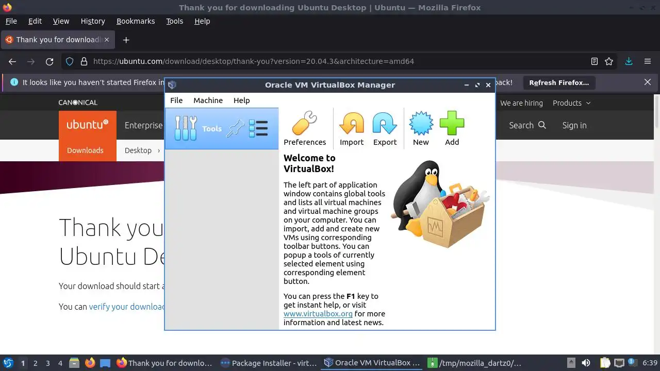This screenshot has width=660, height=371.
Task: Click the clipboard tray icon
Action: [605, 363]
